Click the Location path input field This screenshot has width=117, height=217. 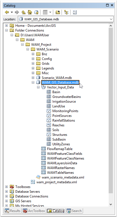coord(66,19)
